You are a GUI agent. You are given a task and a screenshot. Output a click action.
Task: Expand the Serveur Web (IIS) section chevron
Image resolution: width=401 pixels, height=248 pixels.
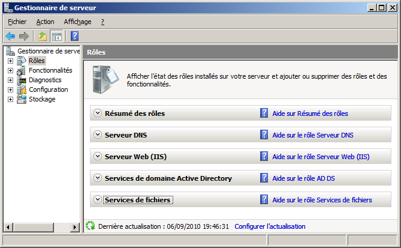[98, 156]
